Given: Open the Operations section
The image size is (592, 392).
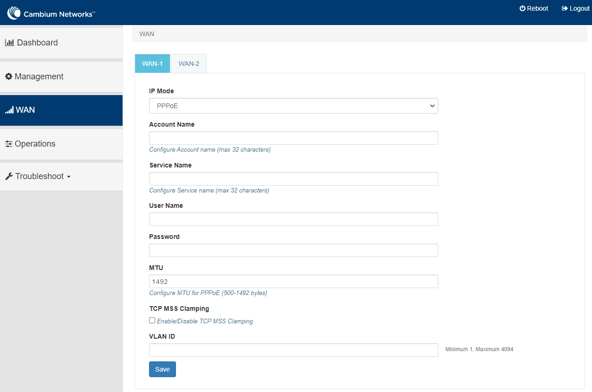Looking at the screenshot, I should point(61,144).
